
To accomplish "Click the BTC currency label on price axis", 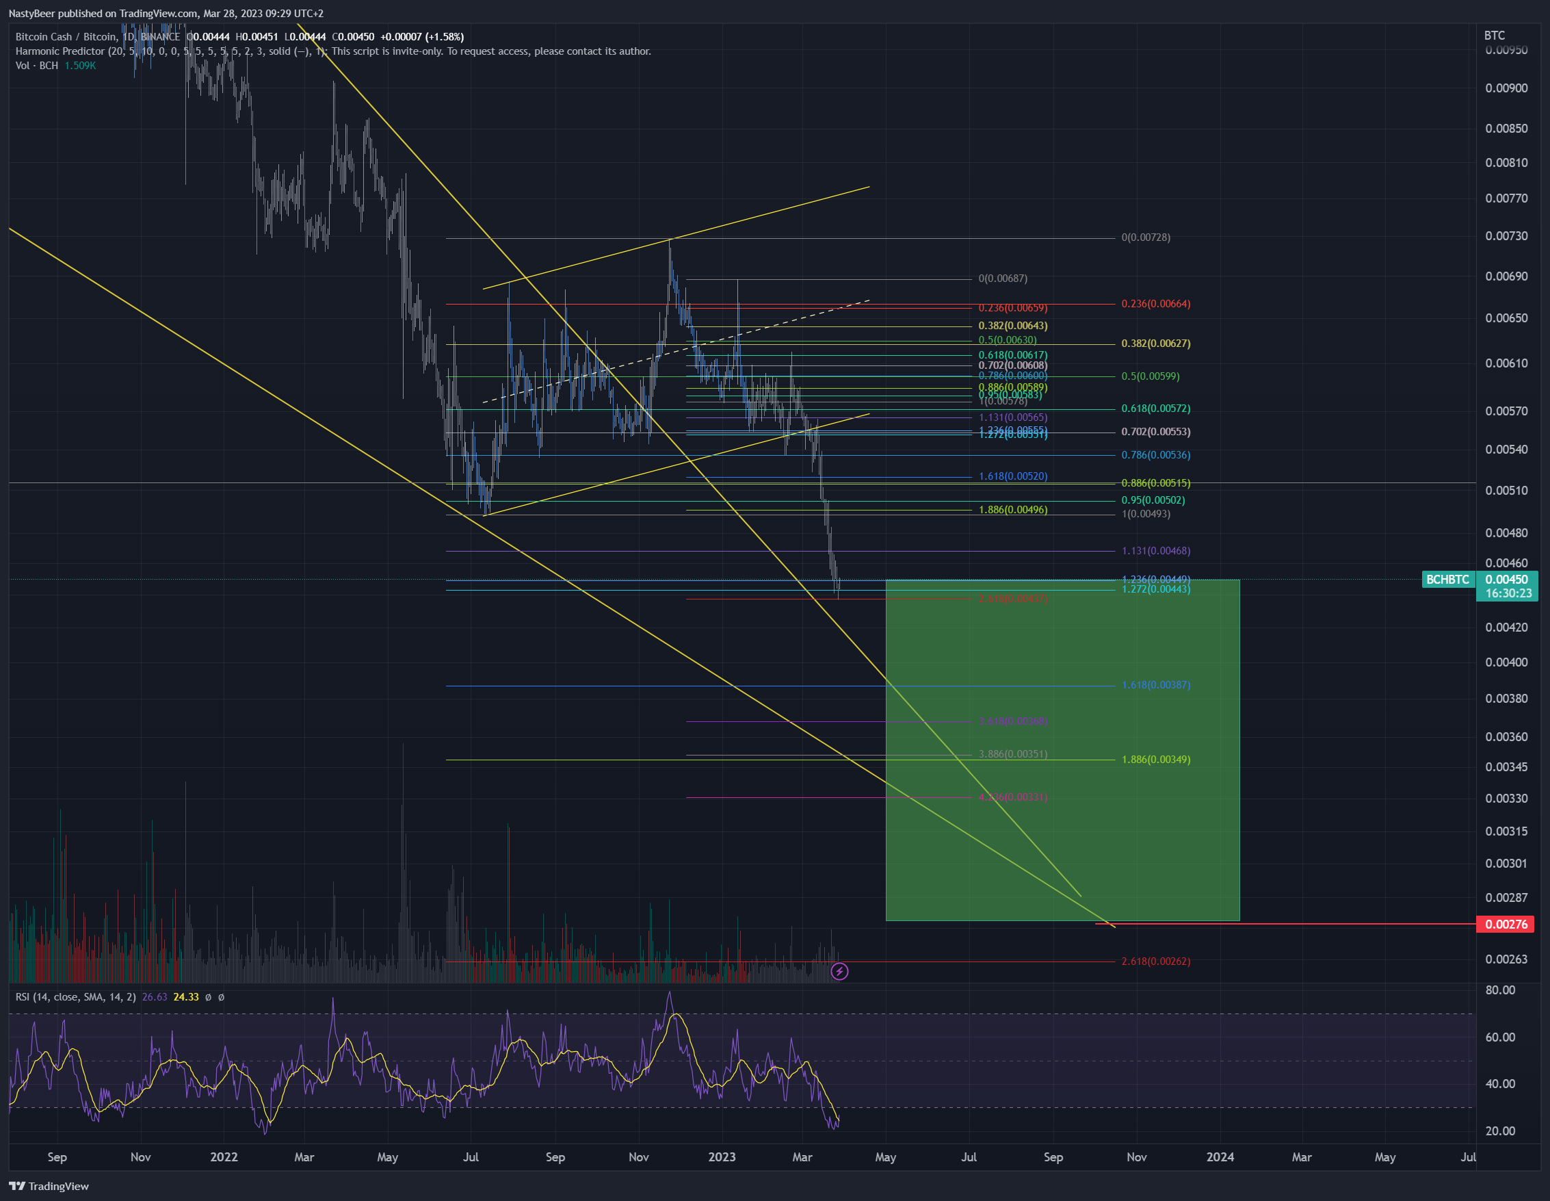I will (x=1494, y=36).
